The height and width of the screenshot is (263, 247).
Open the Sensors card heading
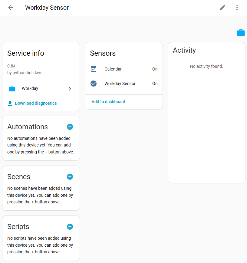coord(103,53)
